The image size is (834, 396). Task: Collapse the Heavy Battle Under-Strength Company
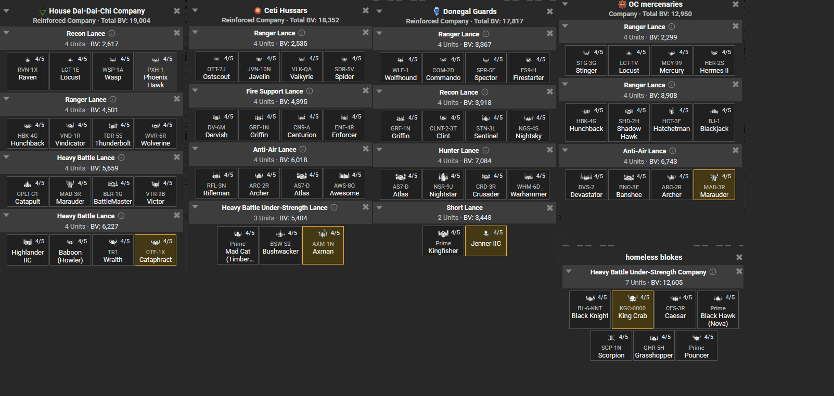569,271
